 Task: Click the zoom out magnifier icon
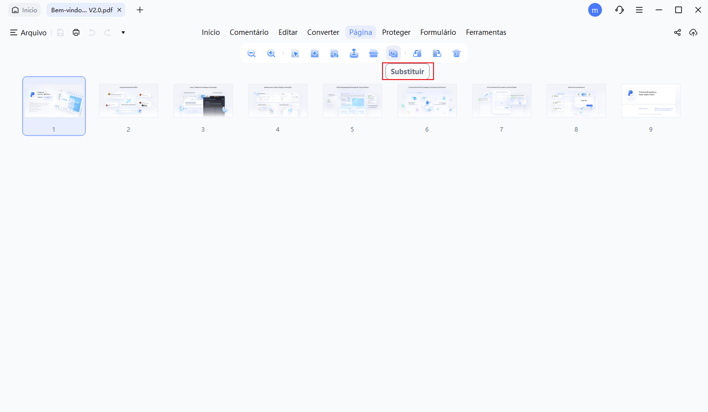coord(251,54)
